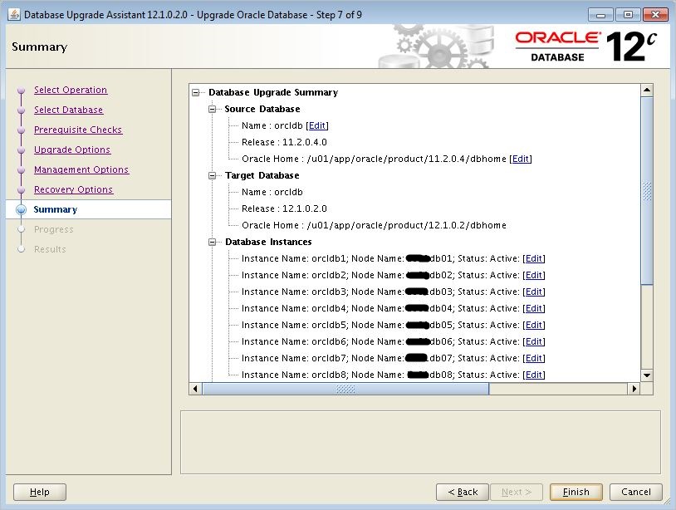Edit the source database name orcldb
The image size is (676, 510).
317,125
